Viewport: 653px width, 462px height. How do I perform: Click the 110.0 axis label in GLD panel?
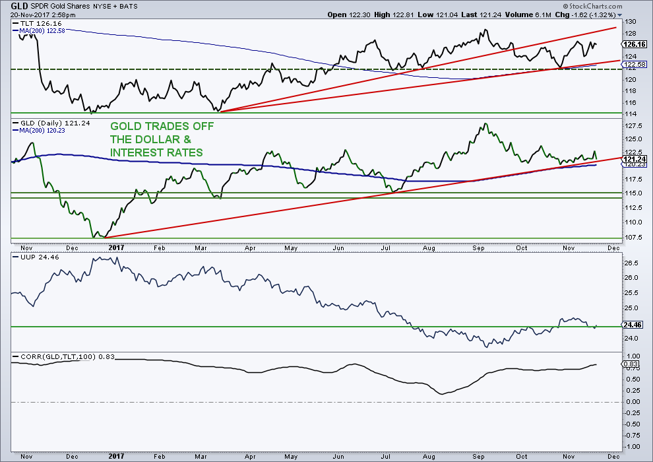633,222
